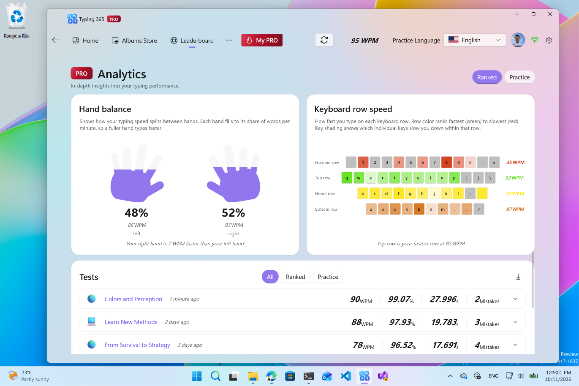Image resolution: width=579 pixels, height=386 pixels.
Task: Click the PRO badge beside Analytics
Action: (x=82, y=73)
